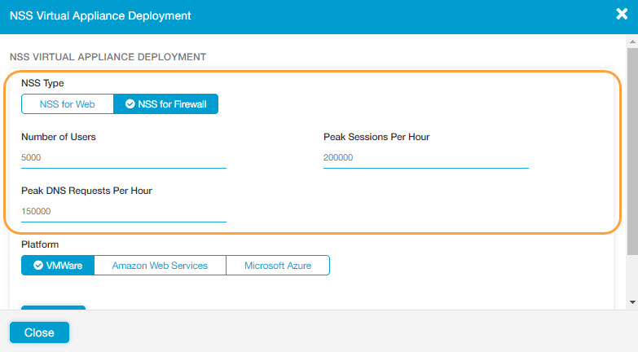The height and width of the screenshot is (352, 638).
Task: Choose VMWare as the platform
Action: [58, 266]
